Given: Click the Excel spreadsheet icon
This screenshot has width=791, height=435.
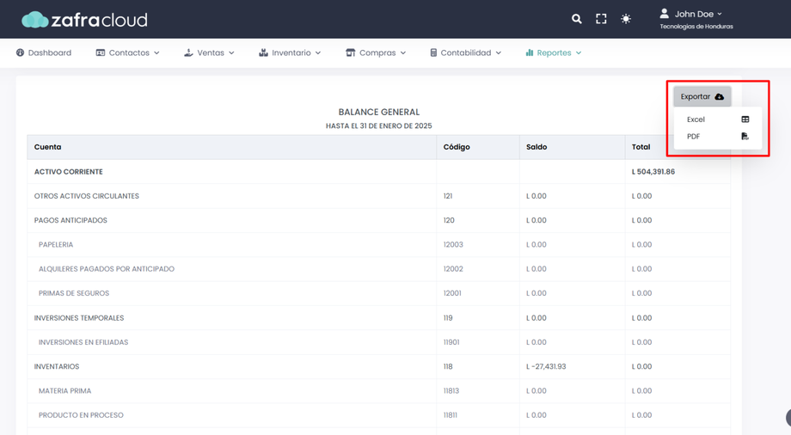Looking at the screenshot, I should pos(745,119).
